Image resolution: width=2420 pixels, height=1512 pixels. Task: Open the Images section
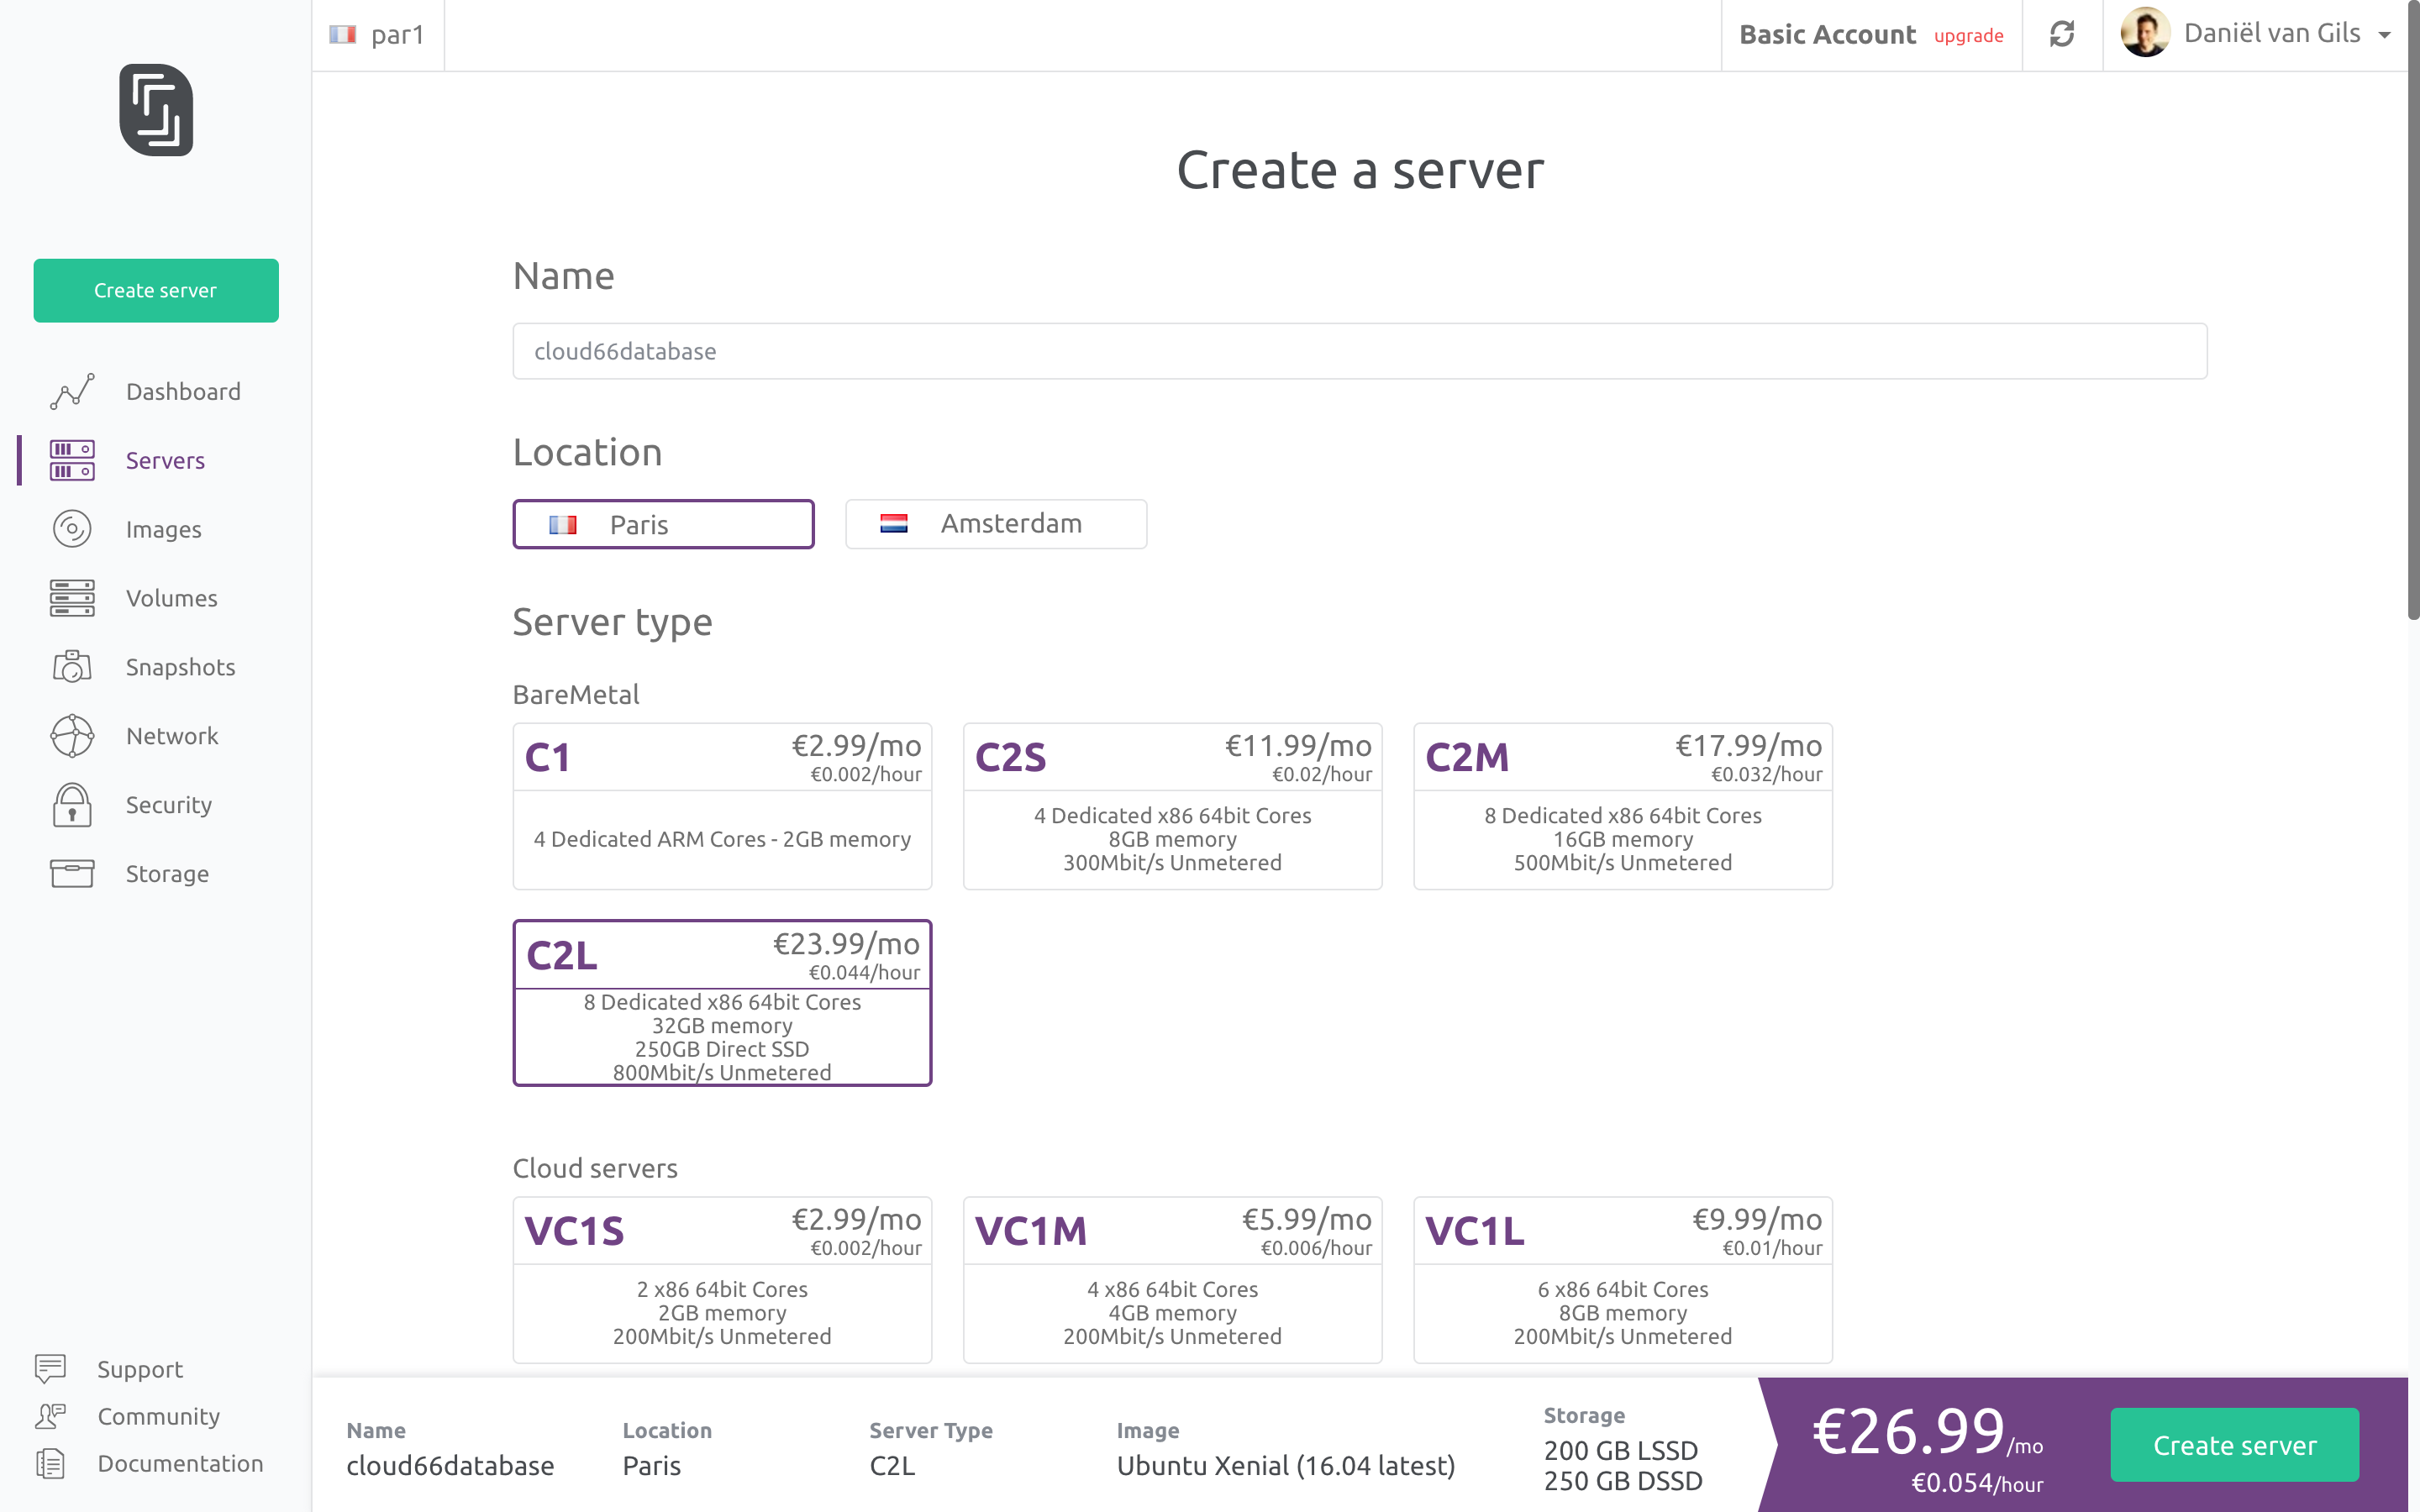(163, 529)
